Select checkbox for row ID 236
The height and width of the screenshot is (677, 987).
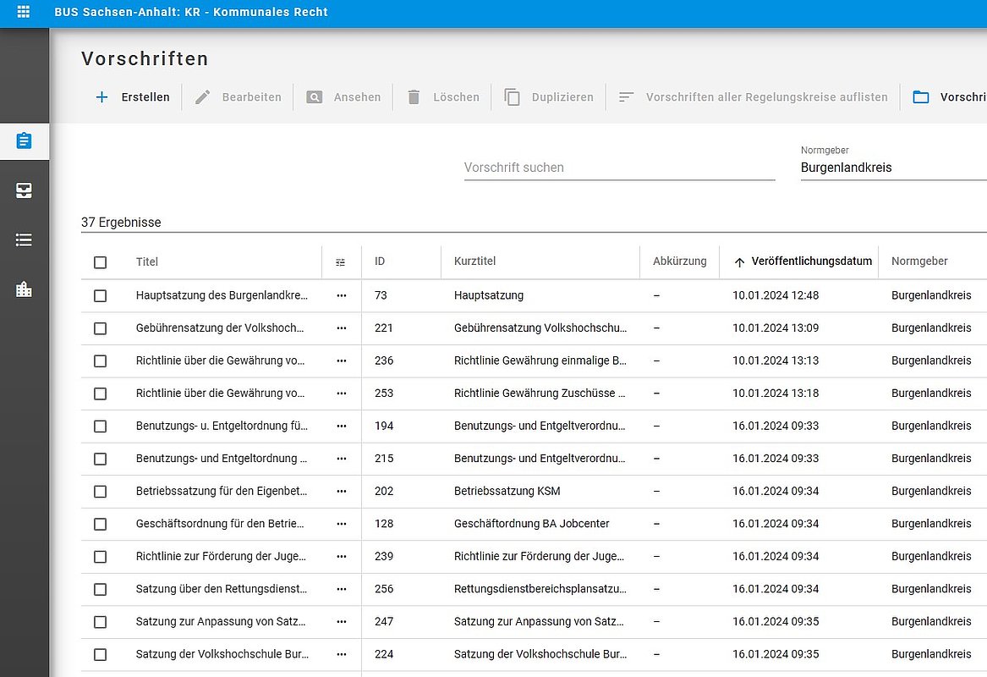pyautogui.click(x=100, y=361)
